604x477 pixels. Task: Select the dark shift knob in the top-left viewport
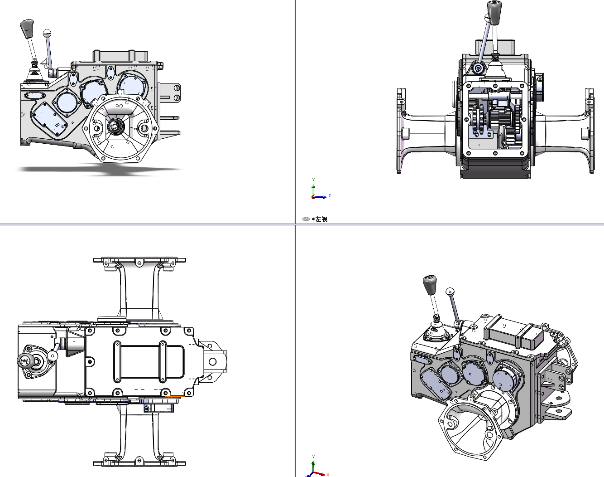(x=27, y=29)
